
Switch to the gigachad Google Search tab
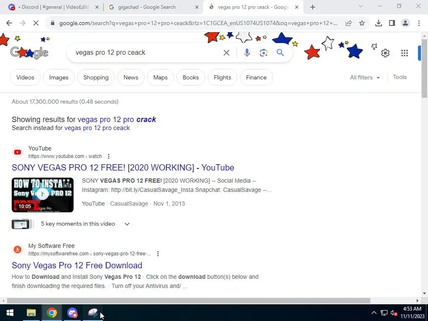pyautogui.click(x=153, y=7)
